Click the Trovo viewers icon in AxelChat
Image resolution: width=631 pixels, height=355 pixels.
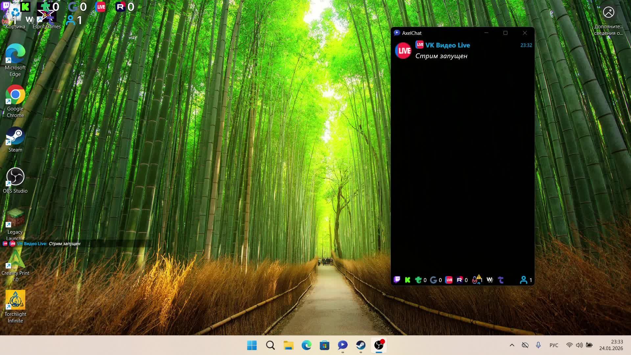tap(418, 280)
